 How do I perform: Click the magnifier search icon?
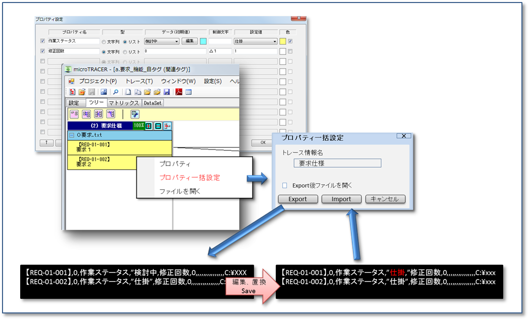[x=115, y=92]
